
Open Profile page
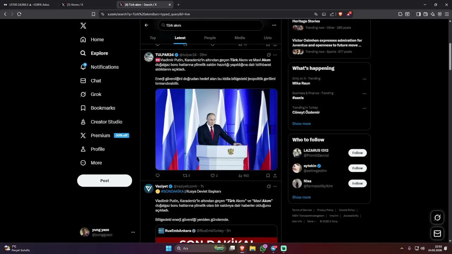92,149
